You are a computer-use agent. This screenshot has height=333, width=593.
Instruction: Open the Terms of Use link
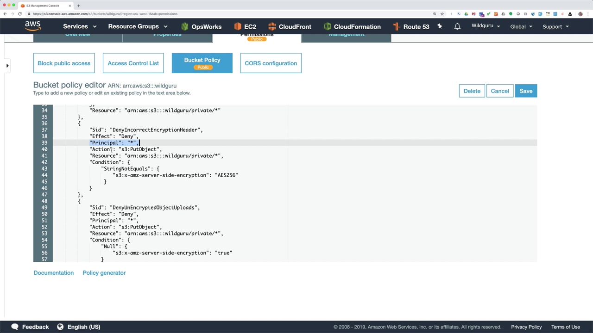(x=566, y=327)
